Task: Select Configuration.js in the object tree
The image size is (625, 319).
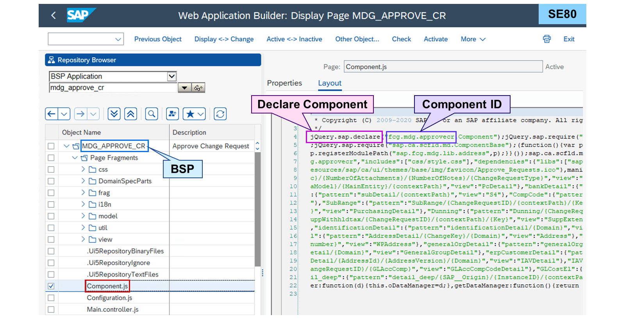Action: tap(109, 298)
